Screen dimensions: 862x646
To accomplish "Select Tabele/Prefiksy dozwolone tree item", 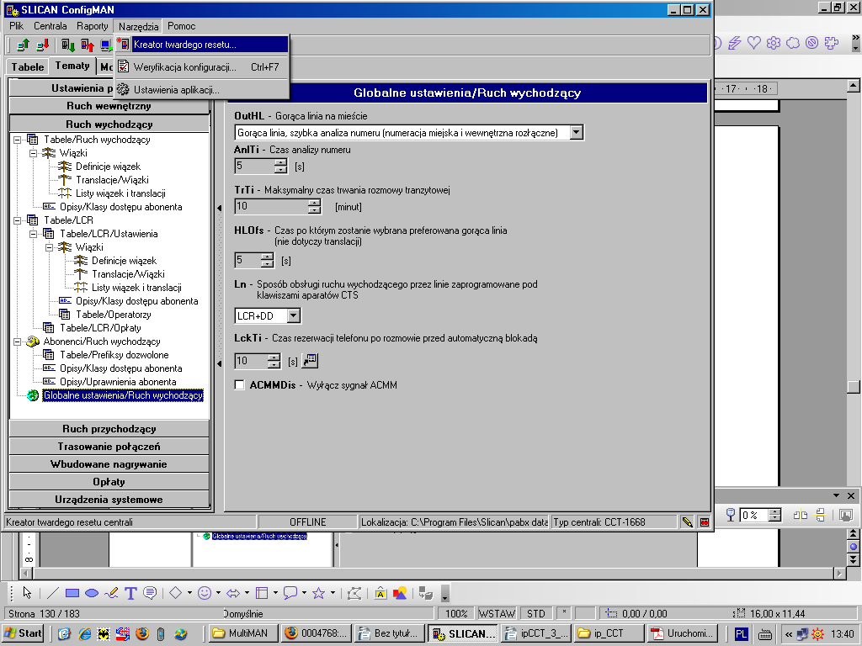I will pos(114,355).
